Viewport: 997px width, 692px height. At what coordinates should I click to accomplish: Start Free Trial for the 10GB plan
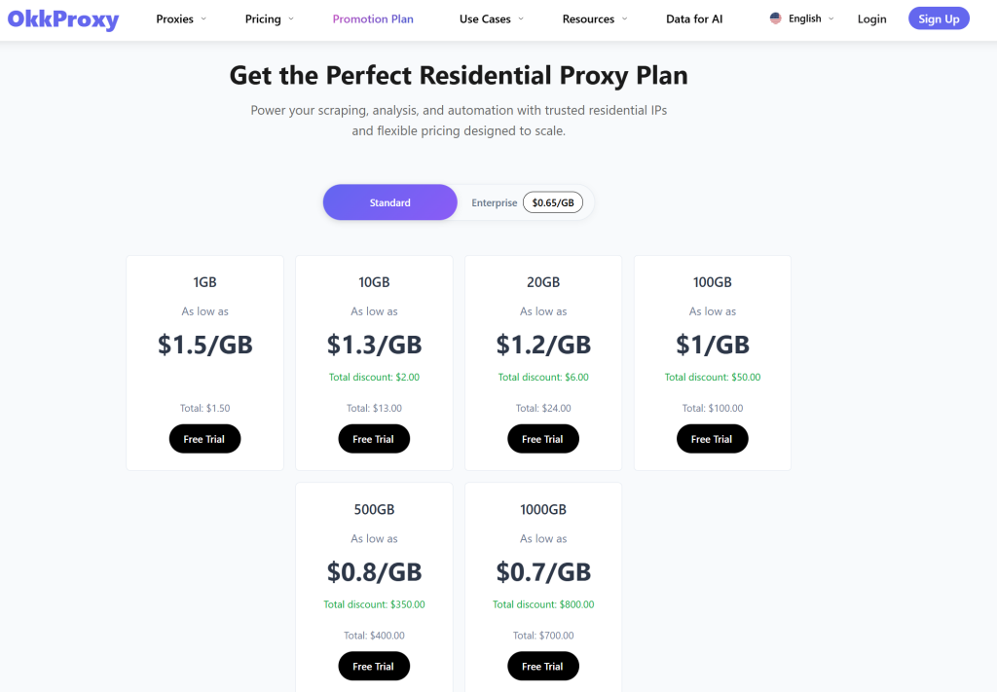tap(374, 438)
